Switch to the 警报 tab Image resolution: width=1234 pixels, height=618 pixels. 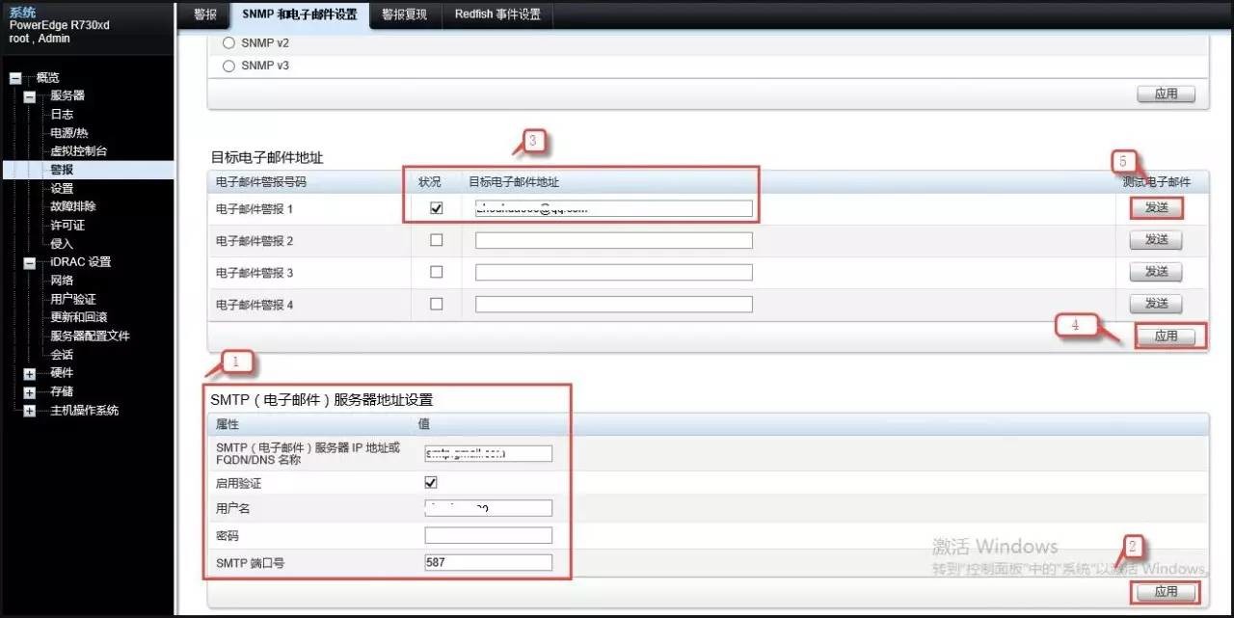click(x=204, y=14)
